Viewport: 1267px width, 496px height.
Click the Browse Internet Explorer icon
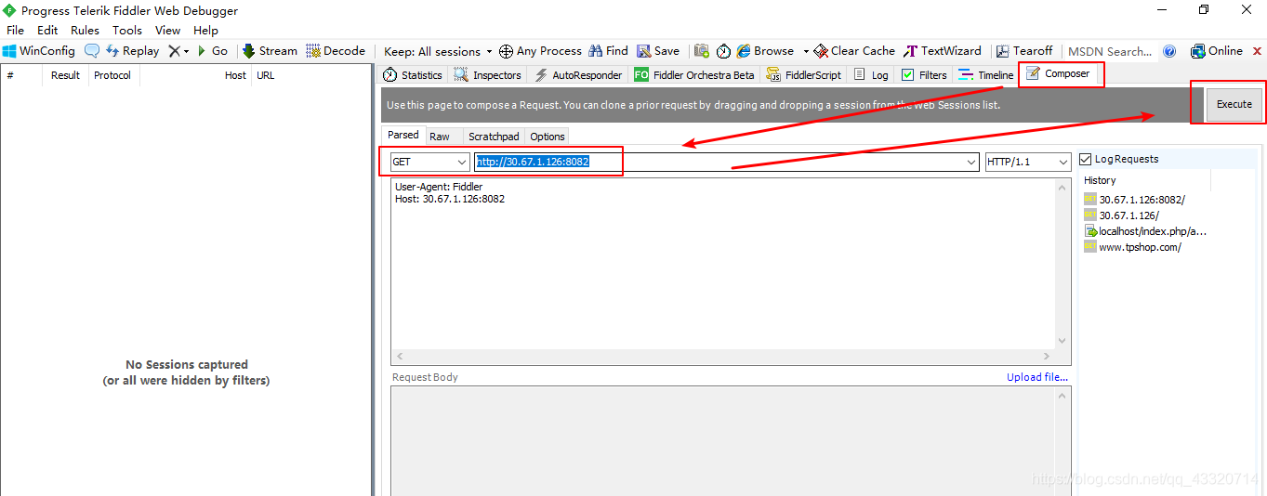pos(744,51)
